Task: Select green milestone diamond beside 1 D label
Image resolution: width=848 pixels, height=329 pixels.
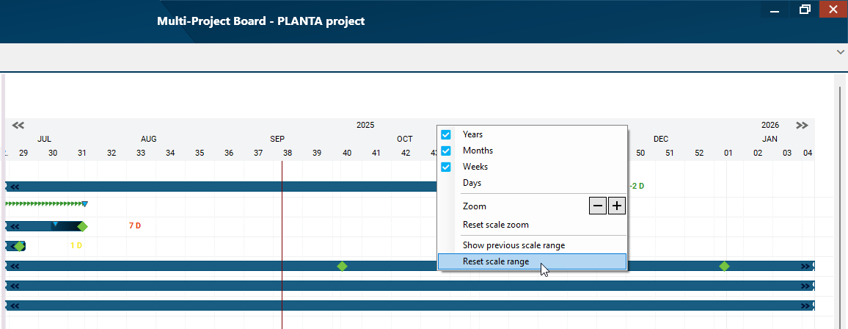Action: coord(19,246)
